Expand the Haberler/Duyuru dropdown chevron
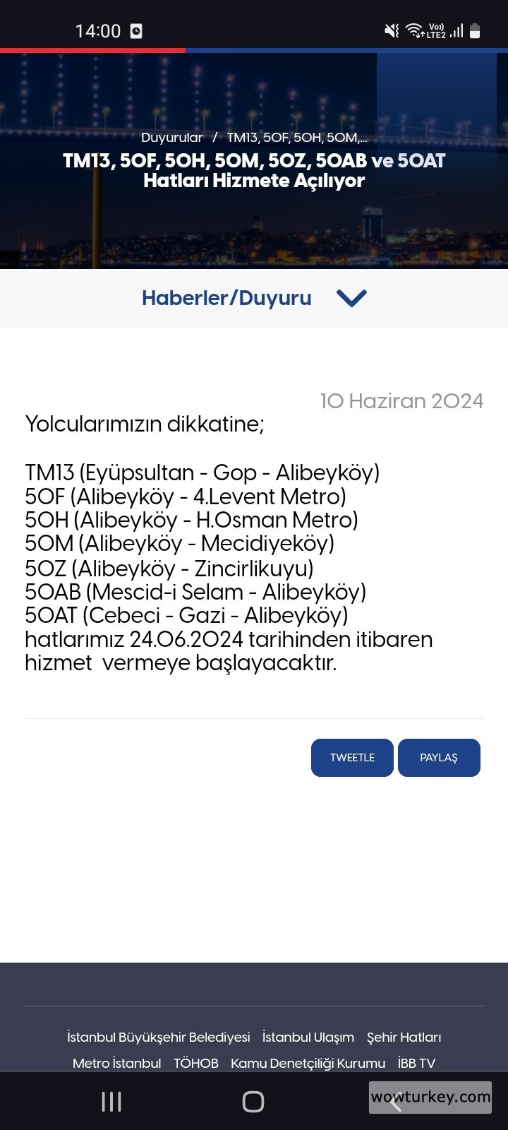508x1130 pixels. click(352, 298)
